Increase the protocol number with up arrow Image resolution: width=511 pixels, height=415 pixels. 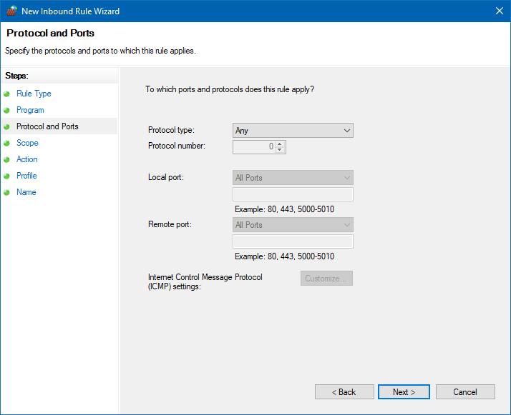tap(281, 144)
